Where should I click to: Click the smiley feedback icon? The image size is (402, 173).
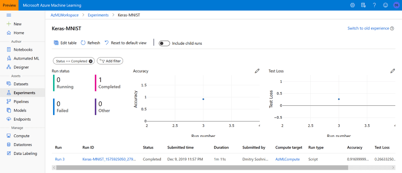tap(386, 5)
